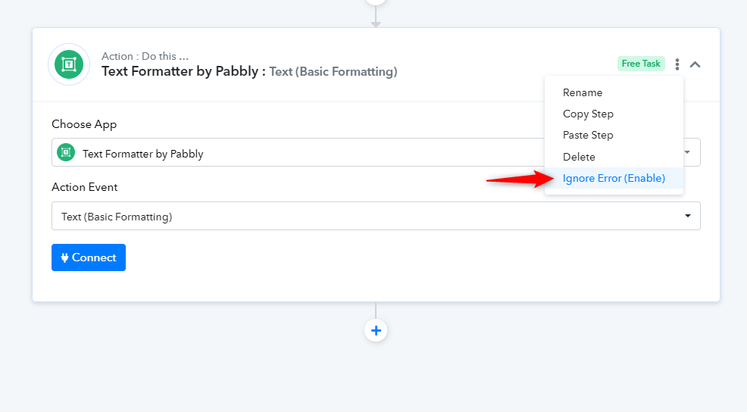
Task: Click the Text (Basic Formatting) event field
Action: (x=376, y=216)
